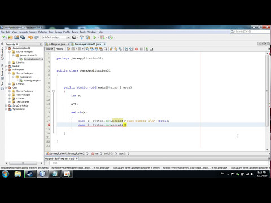
Task: Click the Redo toolbar icon
Action: 37,37
